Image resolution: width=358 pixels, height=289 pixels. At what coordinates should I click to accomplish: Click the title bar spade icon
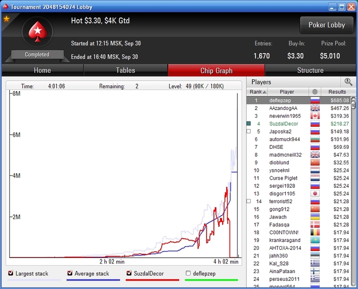6,7
